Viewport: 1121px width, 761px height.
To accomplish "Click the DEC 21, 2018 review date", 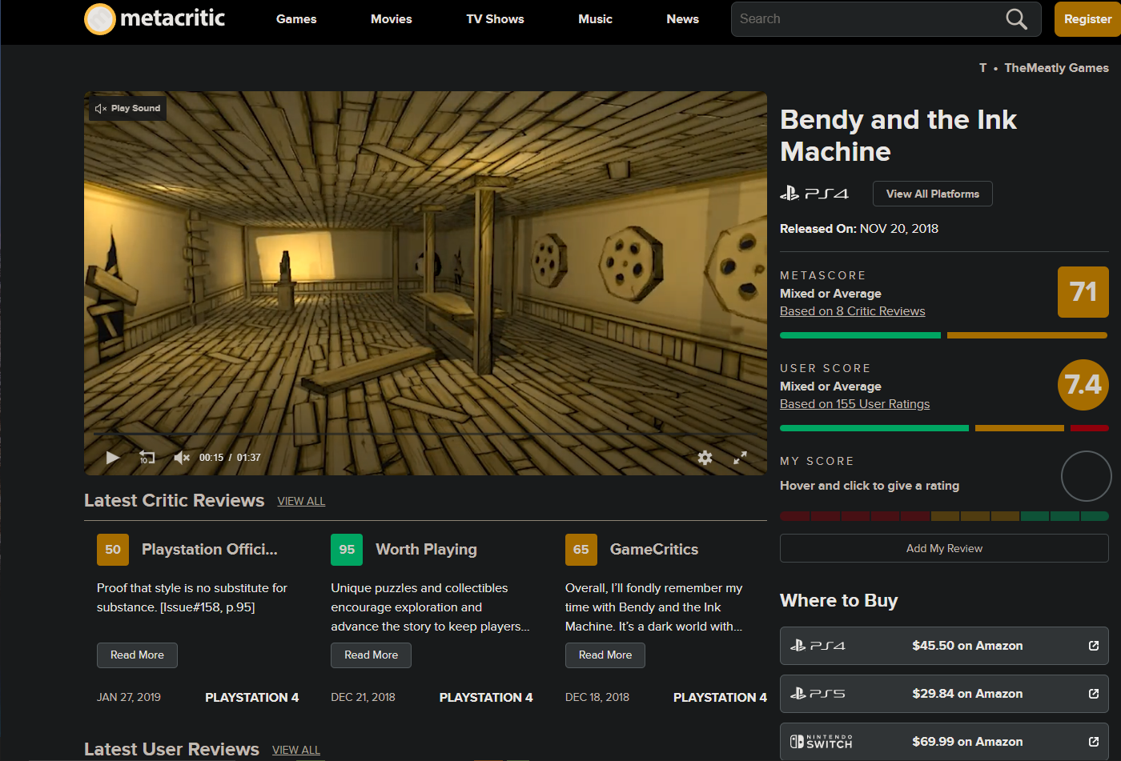I will click(x=363, y=698).
